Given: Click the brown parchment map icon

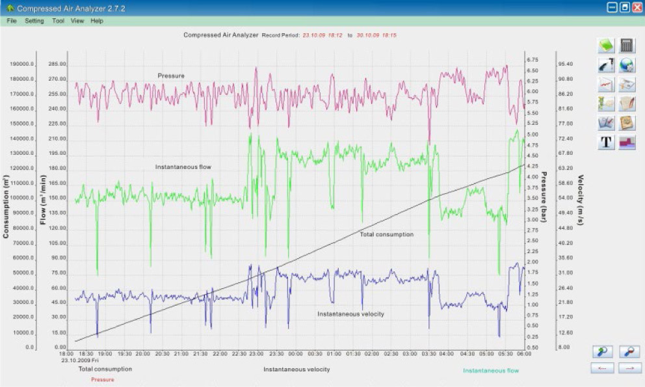Looking at the screenshot, I should pos(627,123).
